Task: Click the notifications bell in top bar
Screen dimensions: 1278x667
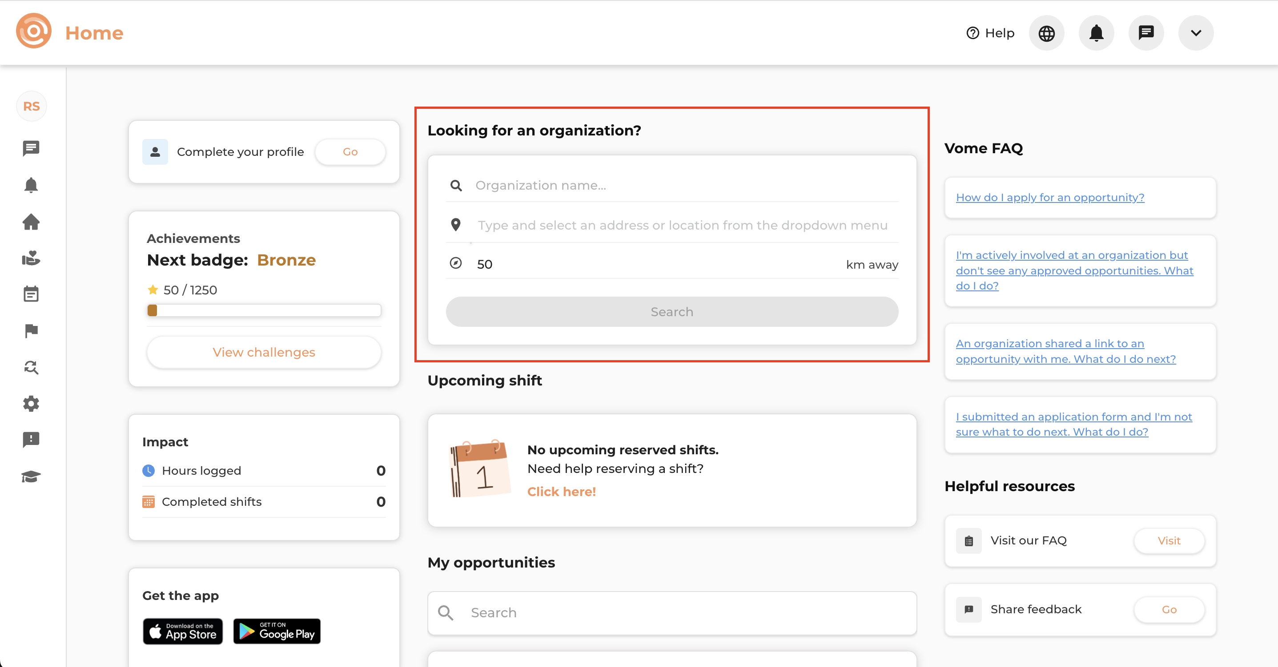Action: 1096,33
